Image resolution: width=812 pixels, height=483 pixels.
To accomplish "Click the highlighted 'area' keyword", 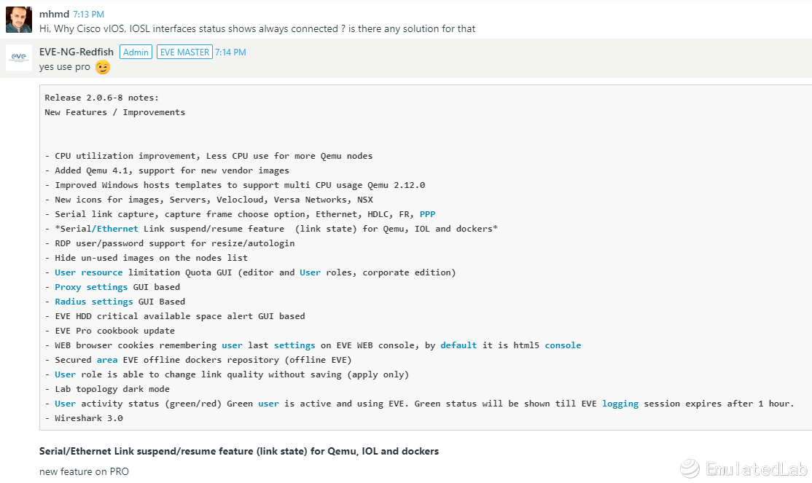I will [107, 359].
